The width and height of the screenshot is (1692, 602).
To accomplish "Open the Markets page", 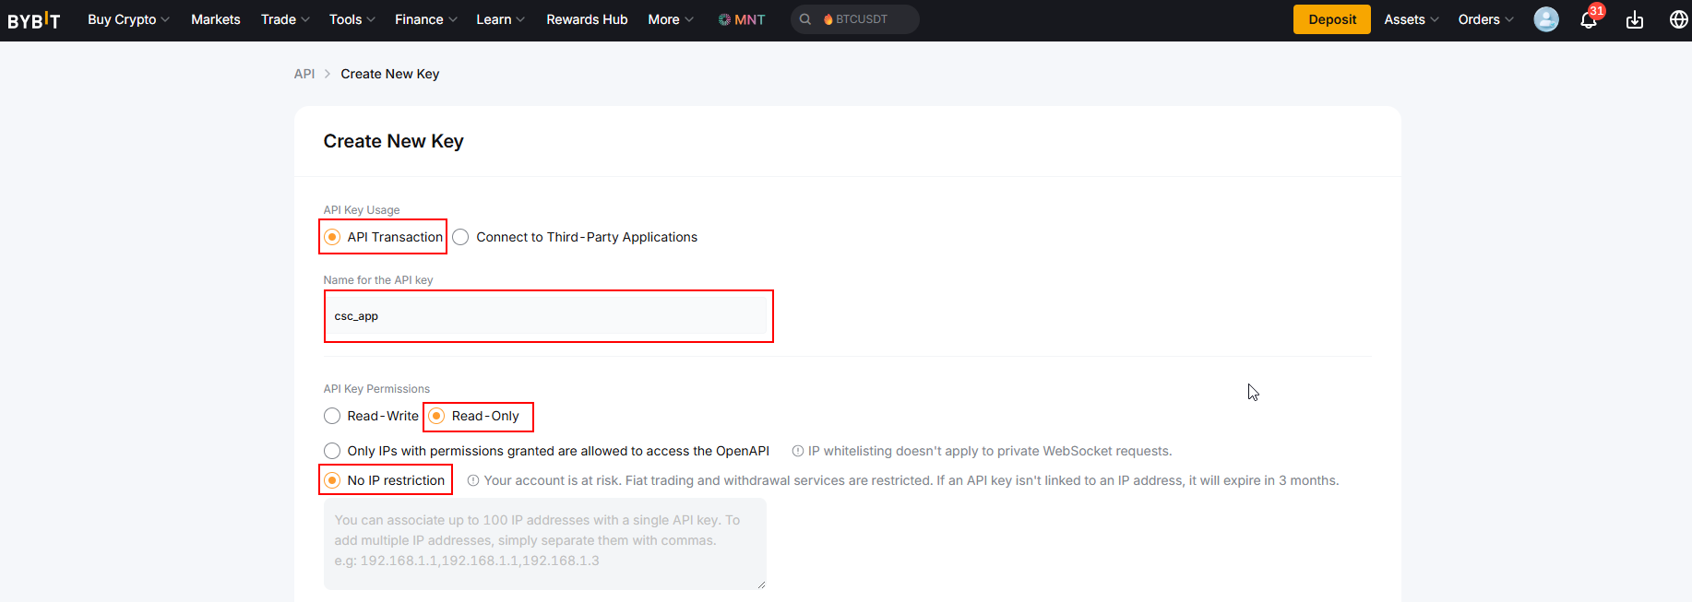I will [216, 19].
